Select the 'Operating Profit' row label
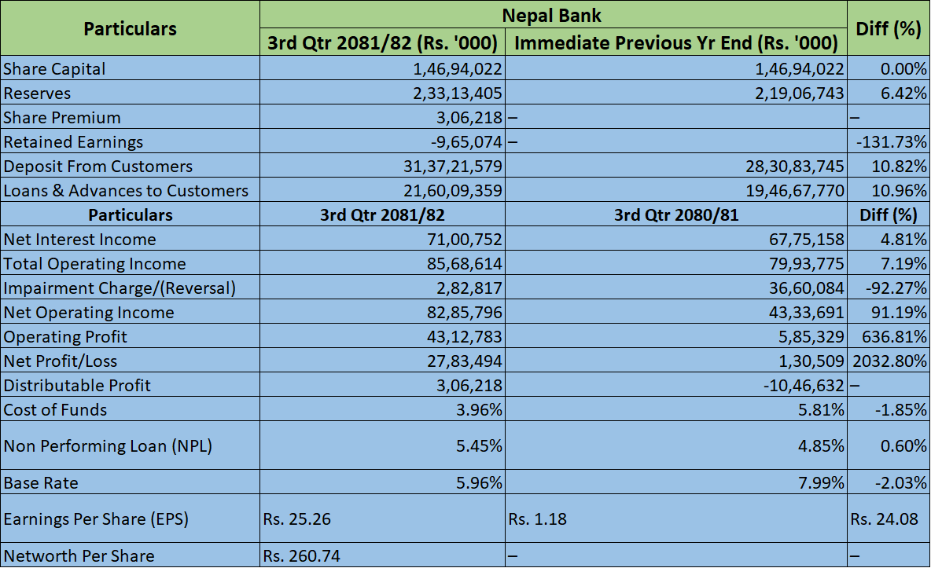Screen dimensions: 931x568 click(65, 336)
